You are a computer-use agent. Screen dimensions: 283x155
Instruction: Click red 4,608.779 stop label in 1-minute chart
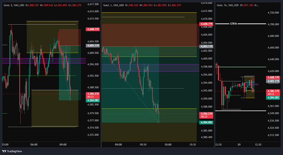(x=206, y=24)
